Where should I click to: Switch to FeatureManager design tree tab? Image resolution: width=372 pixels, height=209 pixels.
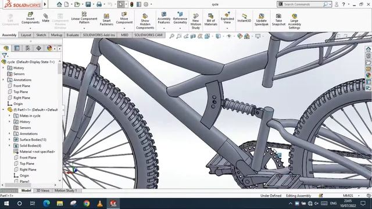pos(6,48)
